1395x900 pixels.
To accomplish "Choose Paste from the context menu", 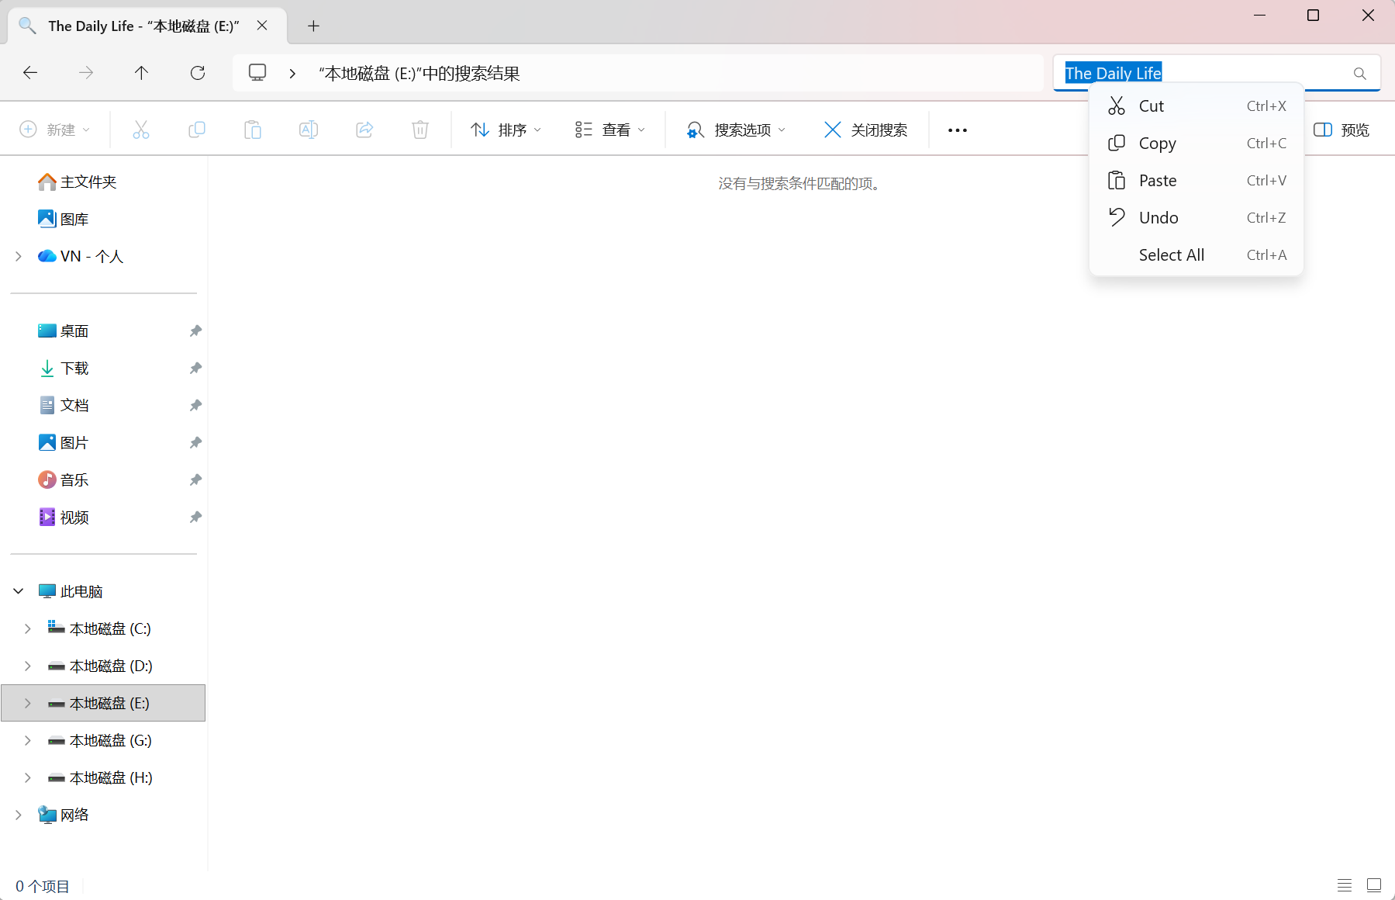I will coord(1196,181).
